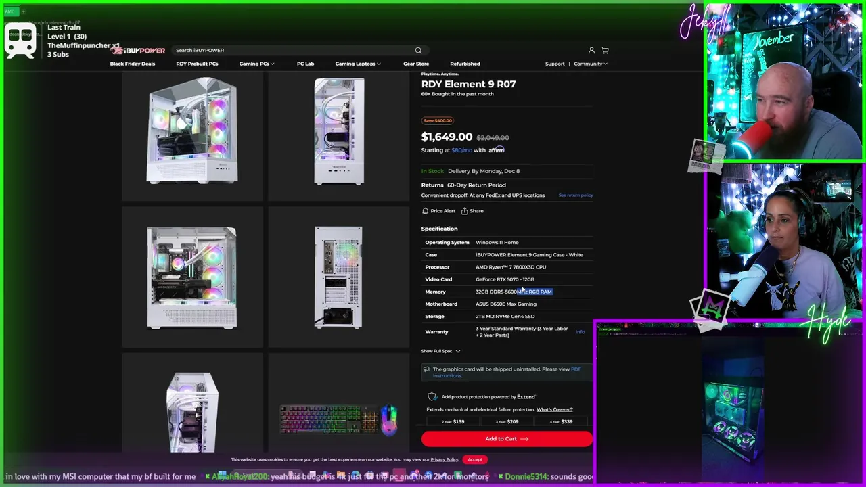Open the See return policy link
The height and width of the screenshot is (487, 866).
576,195
